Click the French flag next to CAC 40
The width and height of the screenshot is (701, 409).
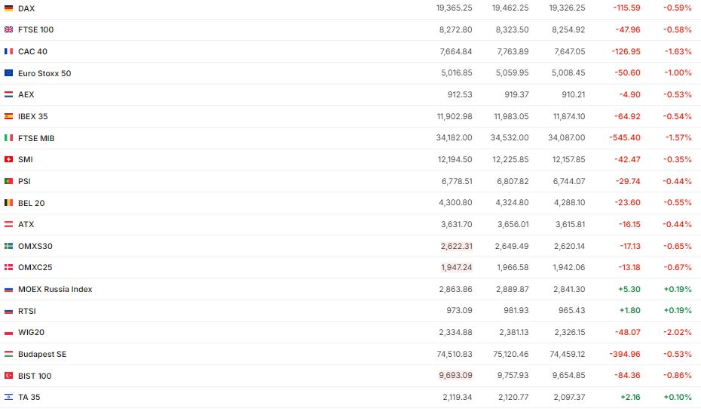click(x=8, y=51)
